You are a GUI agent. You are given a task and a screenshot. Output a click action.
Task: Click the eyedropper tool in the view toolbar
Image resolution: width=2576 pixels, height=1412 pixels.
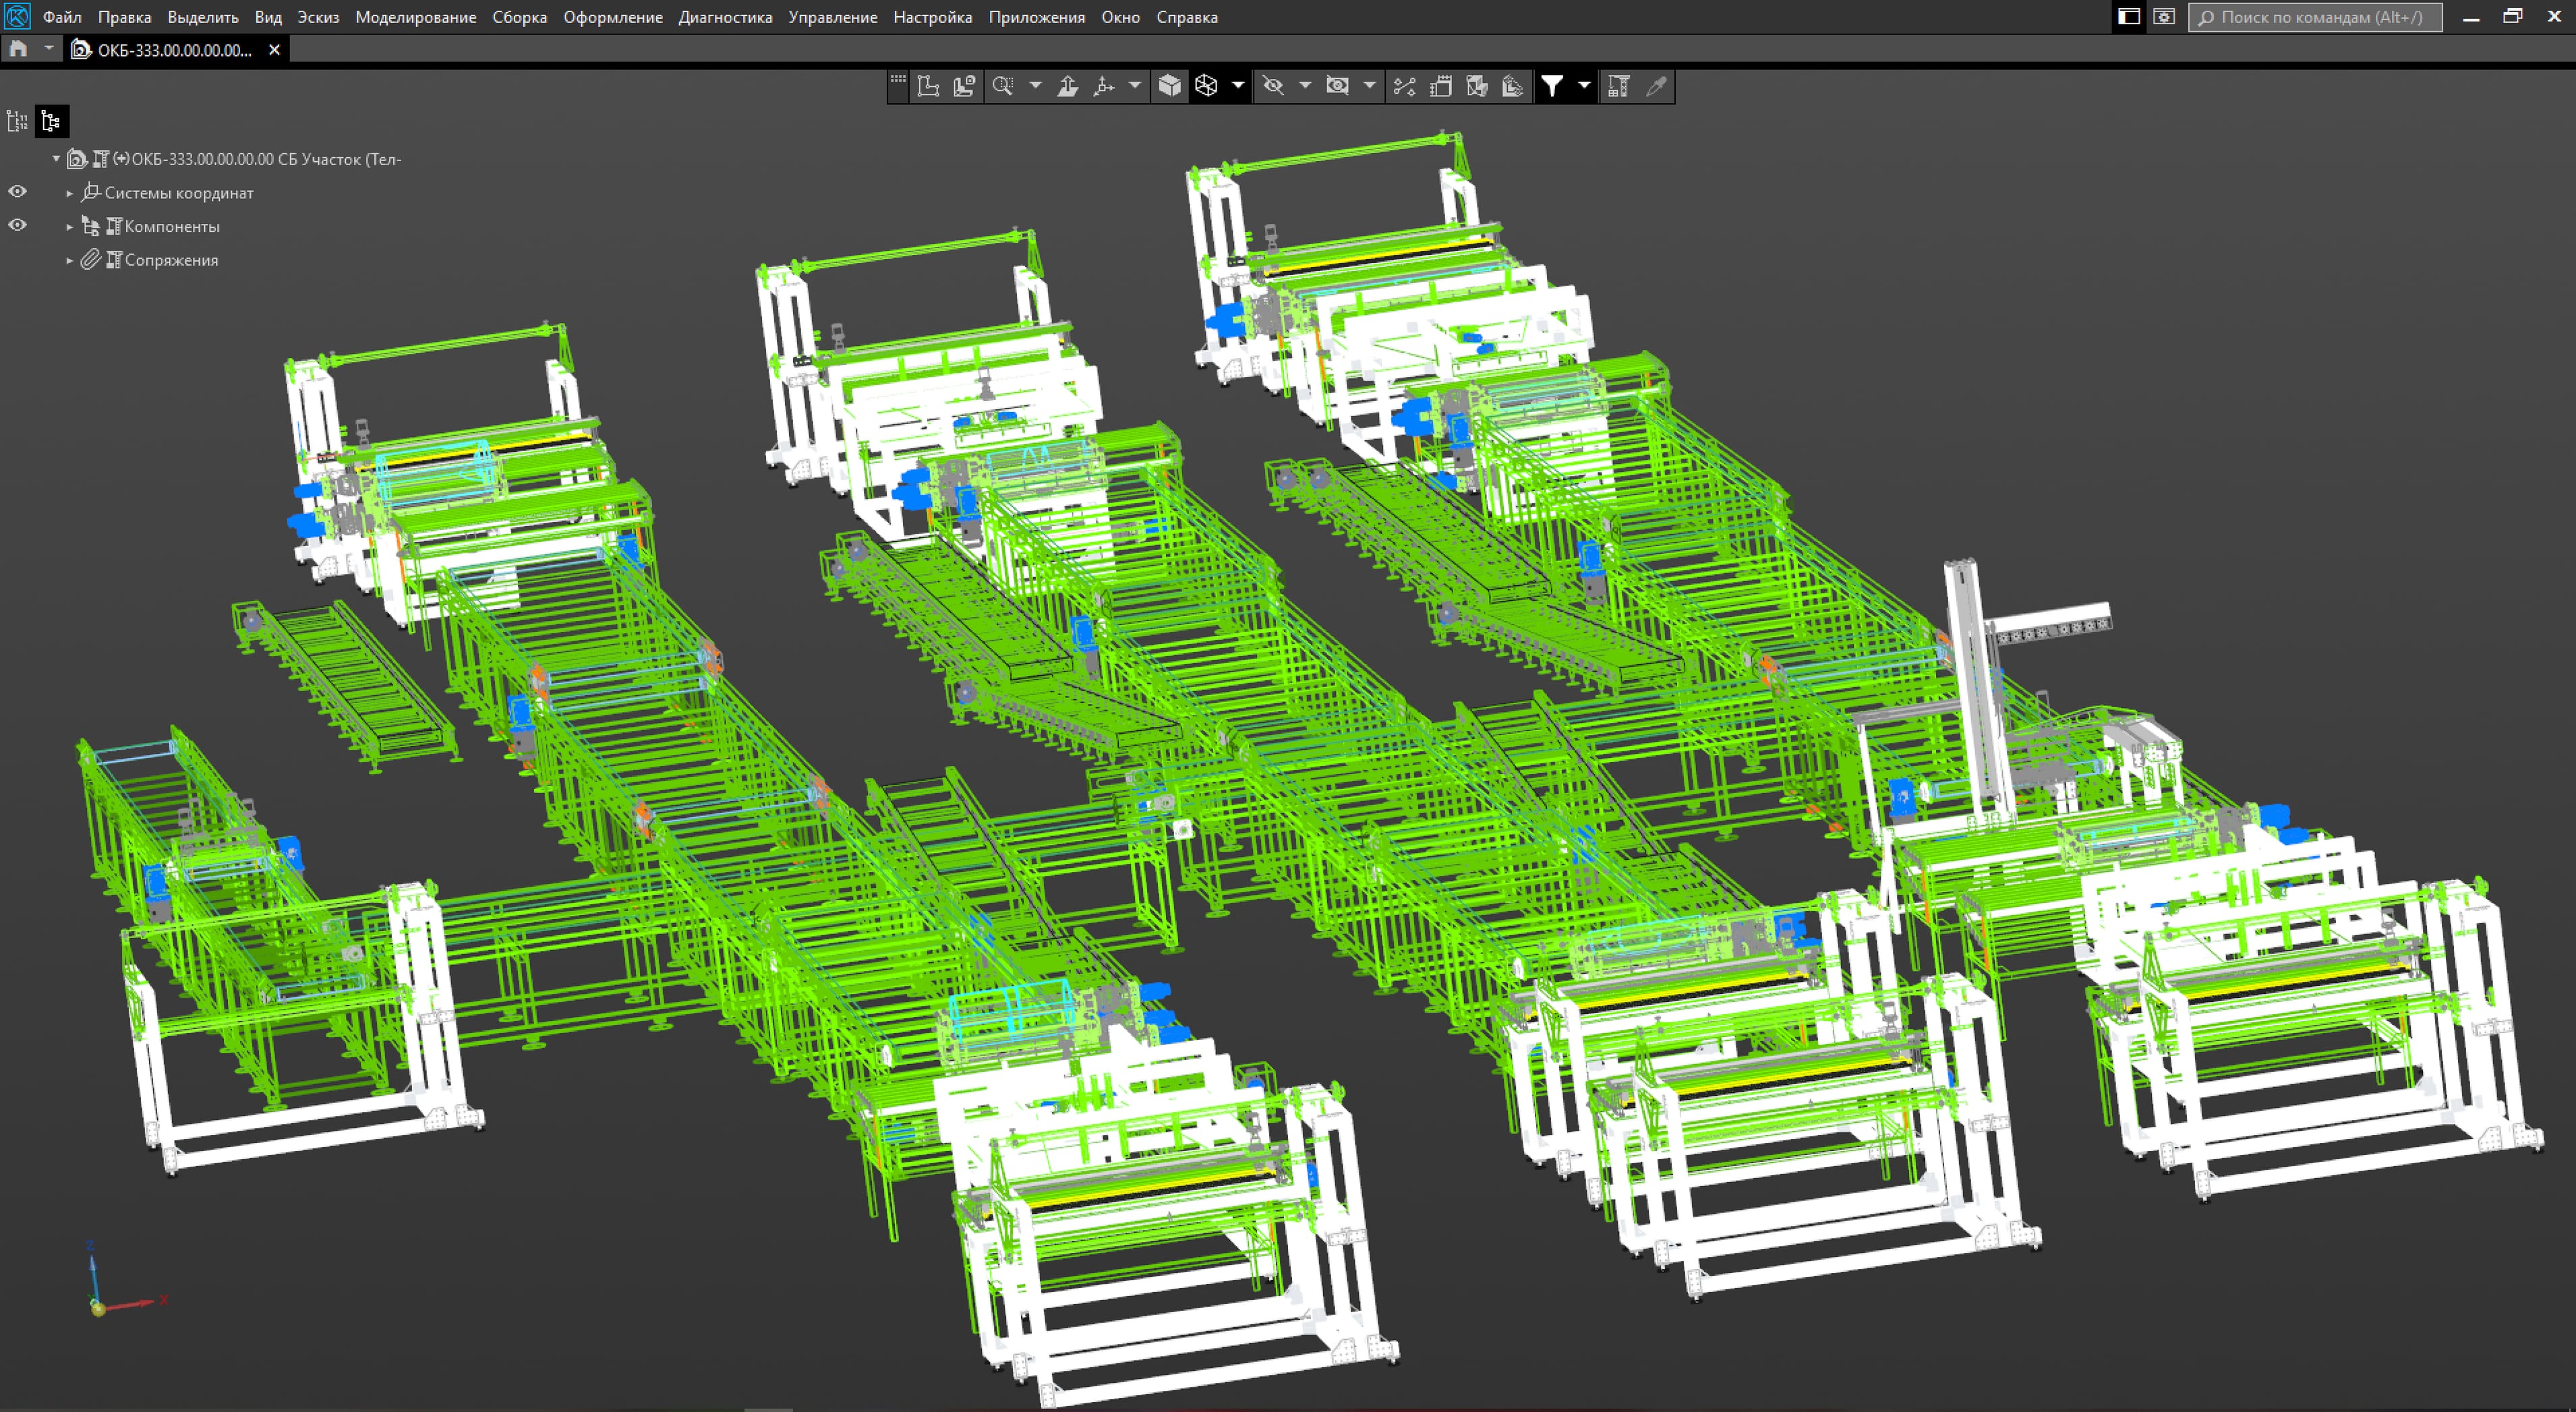coord(1656,86)
